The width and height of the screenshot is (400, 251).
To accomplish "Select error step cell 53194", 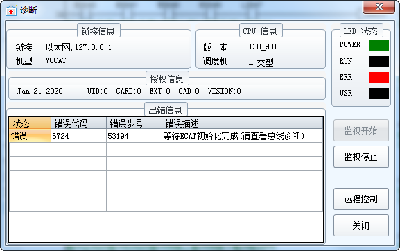I will [x=134, y=136].
